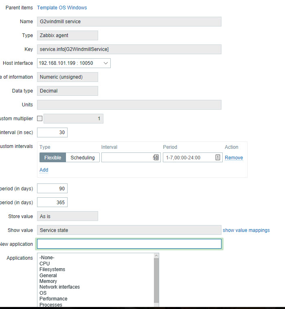Select CPU in Applications list

pyautogui.click(x=45, y=264)
